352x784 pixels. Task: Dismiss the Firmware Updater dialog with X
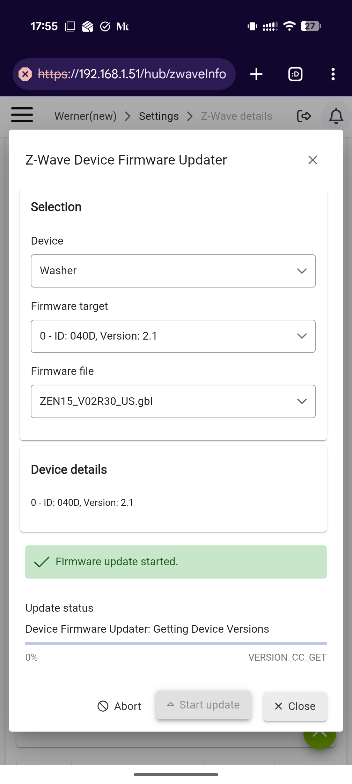[x=313, y=160]
